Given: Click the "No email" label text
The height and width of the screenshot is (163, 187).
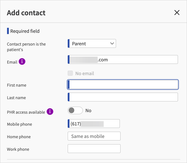Looking at the screenshot, I should point(85,74).
